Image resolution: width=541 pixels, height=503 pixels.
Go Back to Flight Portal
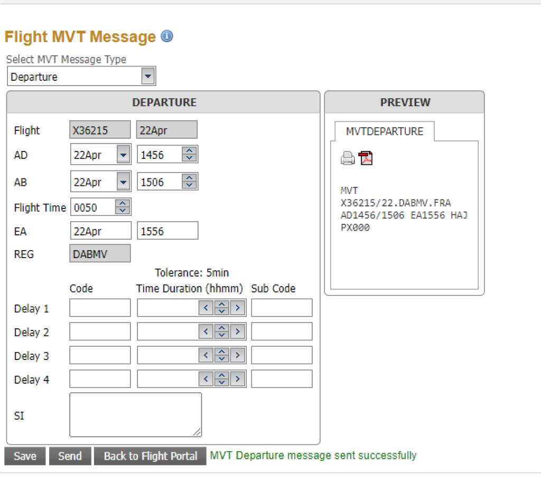coord(150,456)
